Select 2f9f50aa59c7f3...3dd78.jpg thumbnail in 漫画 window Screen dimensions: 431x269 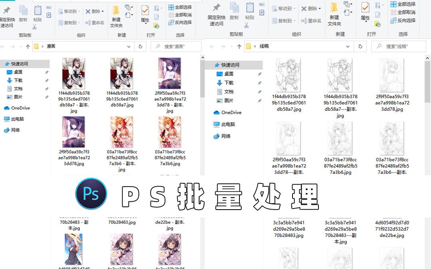74,132
